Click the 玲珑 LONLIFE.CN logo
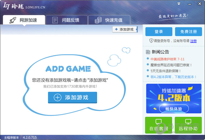This screenshot has height=140, width=205. coord(24,6)
